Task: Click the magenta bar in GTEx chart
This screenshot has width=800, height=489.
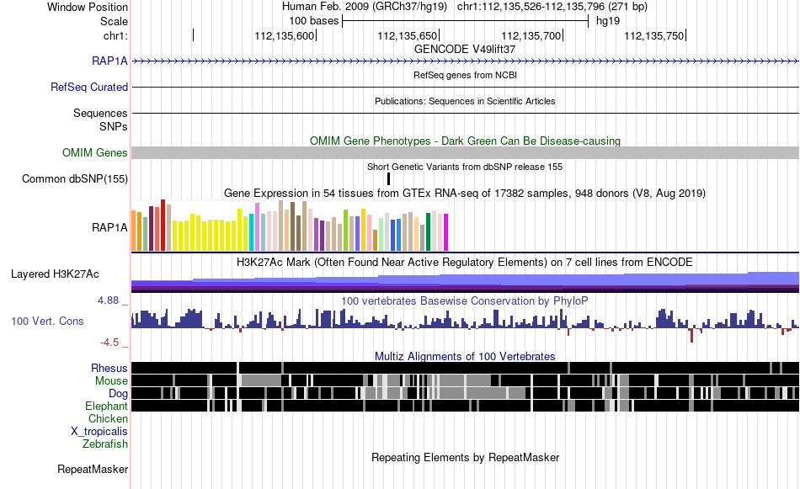Action: [446, 232]
